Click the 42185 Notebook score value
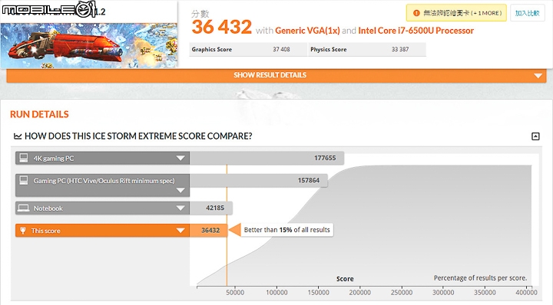The height and width of the screenshot is (305, 553). [x=215, y=208]
